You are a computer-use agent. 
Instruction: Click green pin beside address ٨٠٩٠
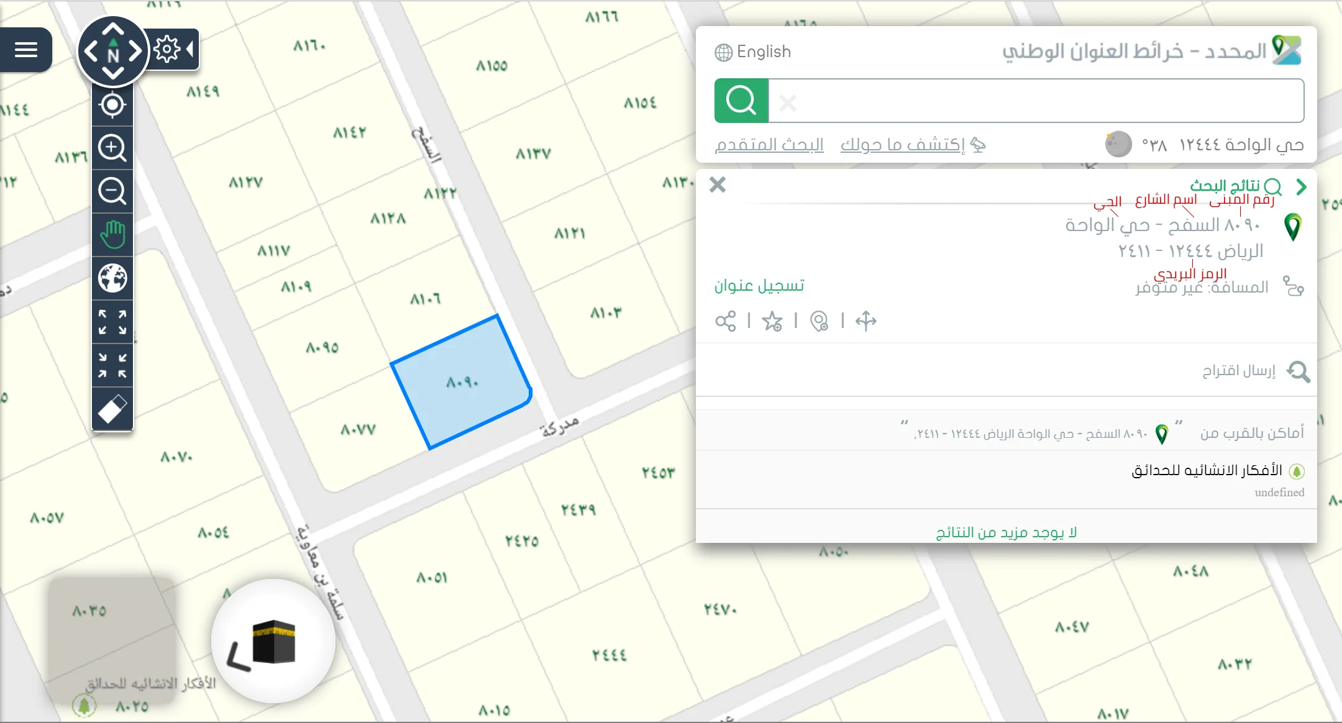click(x=1293, y=227)
